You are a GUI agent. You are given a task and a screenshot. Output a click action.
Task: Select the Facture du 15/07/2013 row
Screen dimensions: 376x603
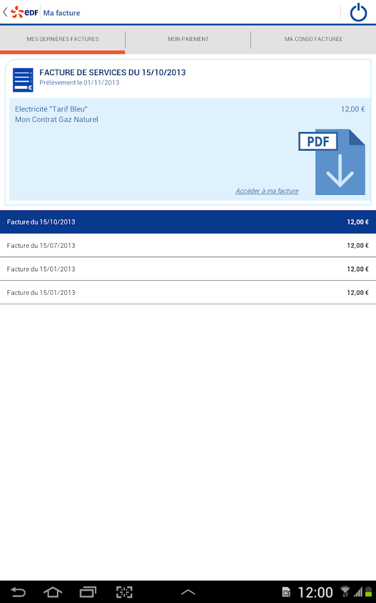click(x=188, y=245)
